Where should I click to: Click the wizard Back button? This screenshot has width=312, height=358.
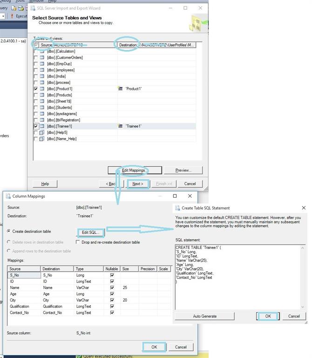(x=111, y=184)
